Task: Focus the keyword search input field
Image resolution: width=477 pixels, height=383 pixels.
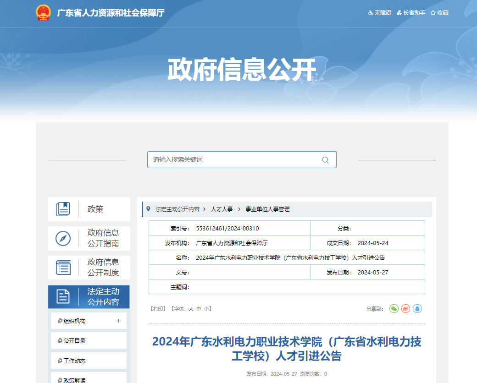Action: [x=234, y=160]
